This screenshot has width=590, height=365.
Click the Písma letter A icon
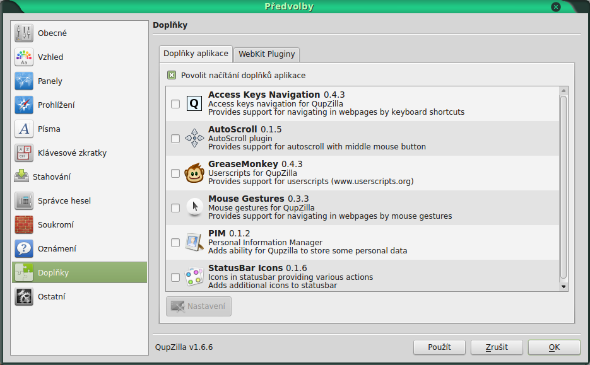(x=24, y=129)
